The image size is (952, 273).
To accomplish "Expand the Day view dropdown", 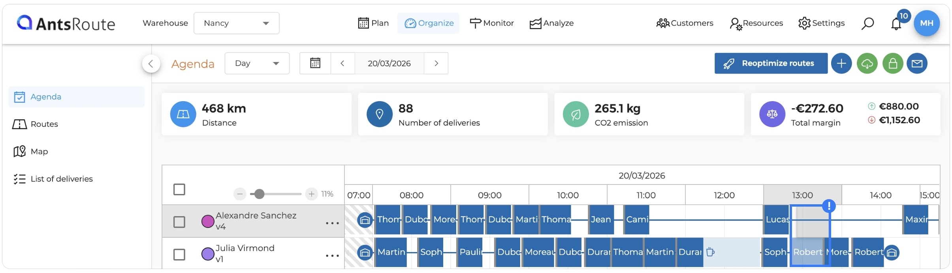I will (257, 63).
